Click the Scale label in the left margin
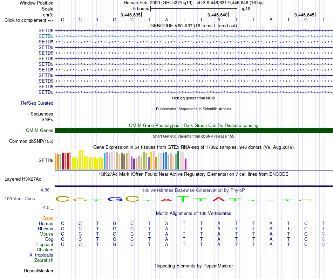333x279 pixels. tap(47, 9)
